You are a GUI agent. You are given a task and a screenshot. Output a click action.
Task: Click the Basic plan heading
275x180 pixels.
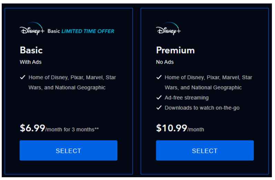pyautogui.click(x=31, y=50)
